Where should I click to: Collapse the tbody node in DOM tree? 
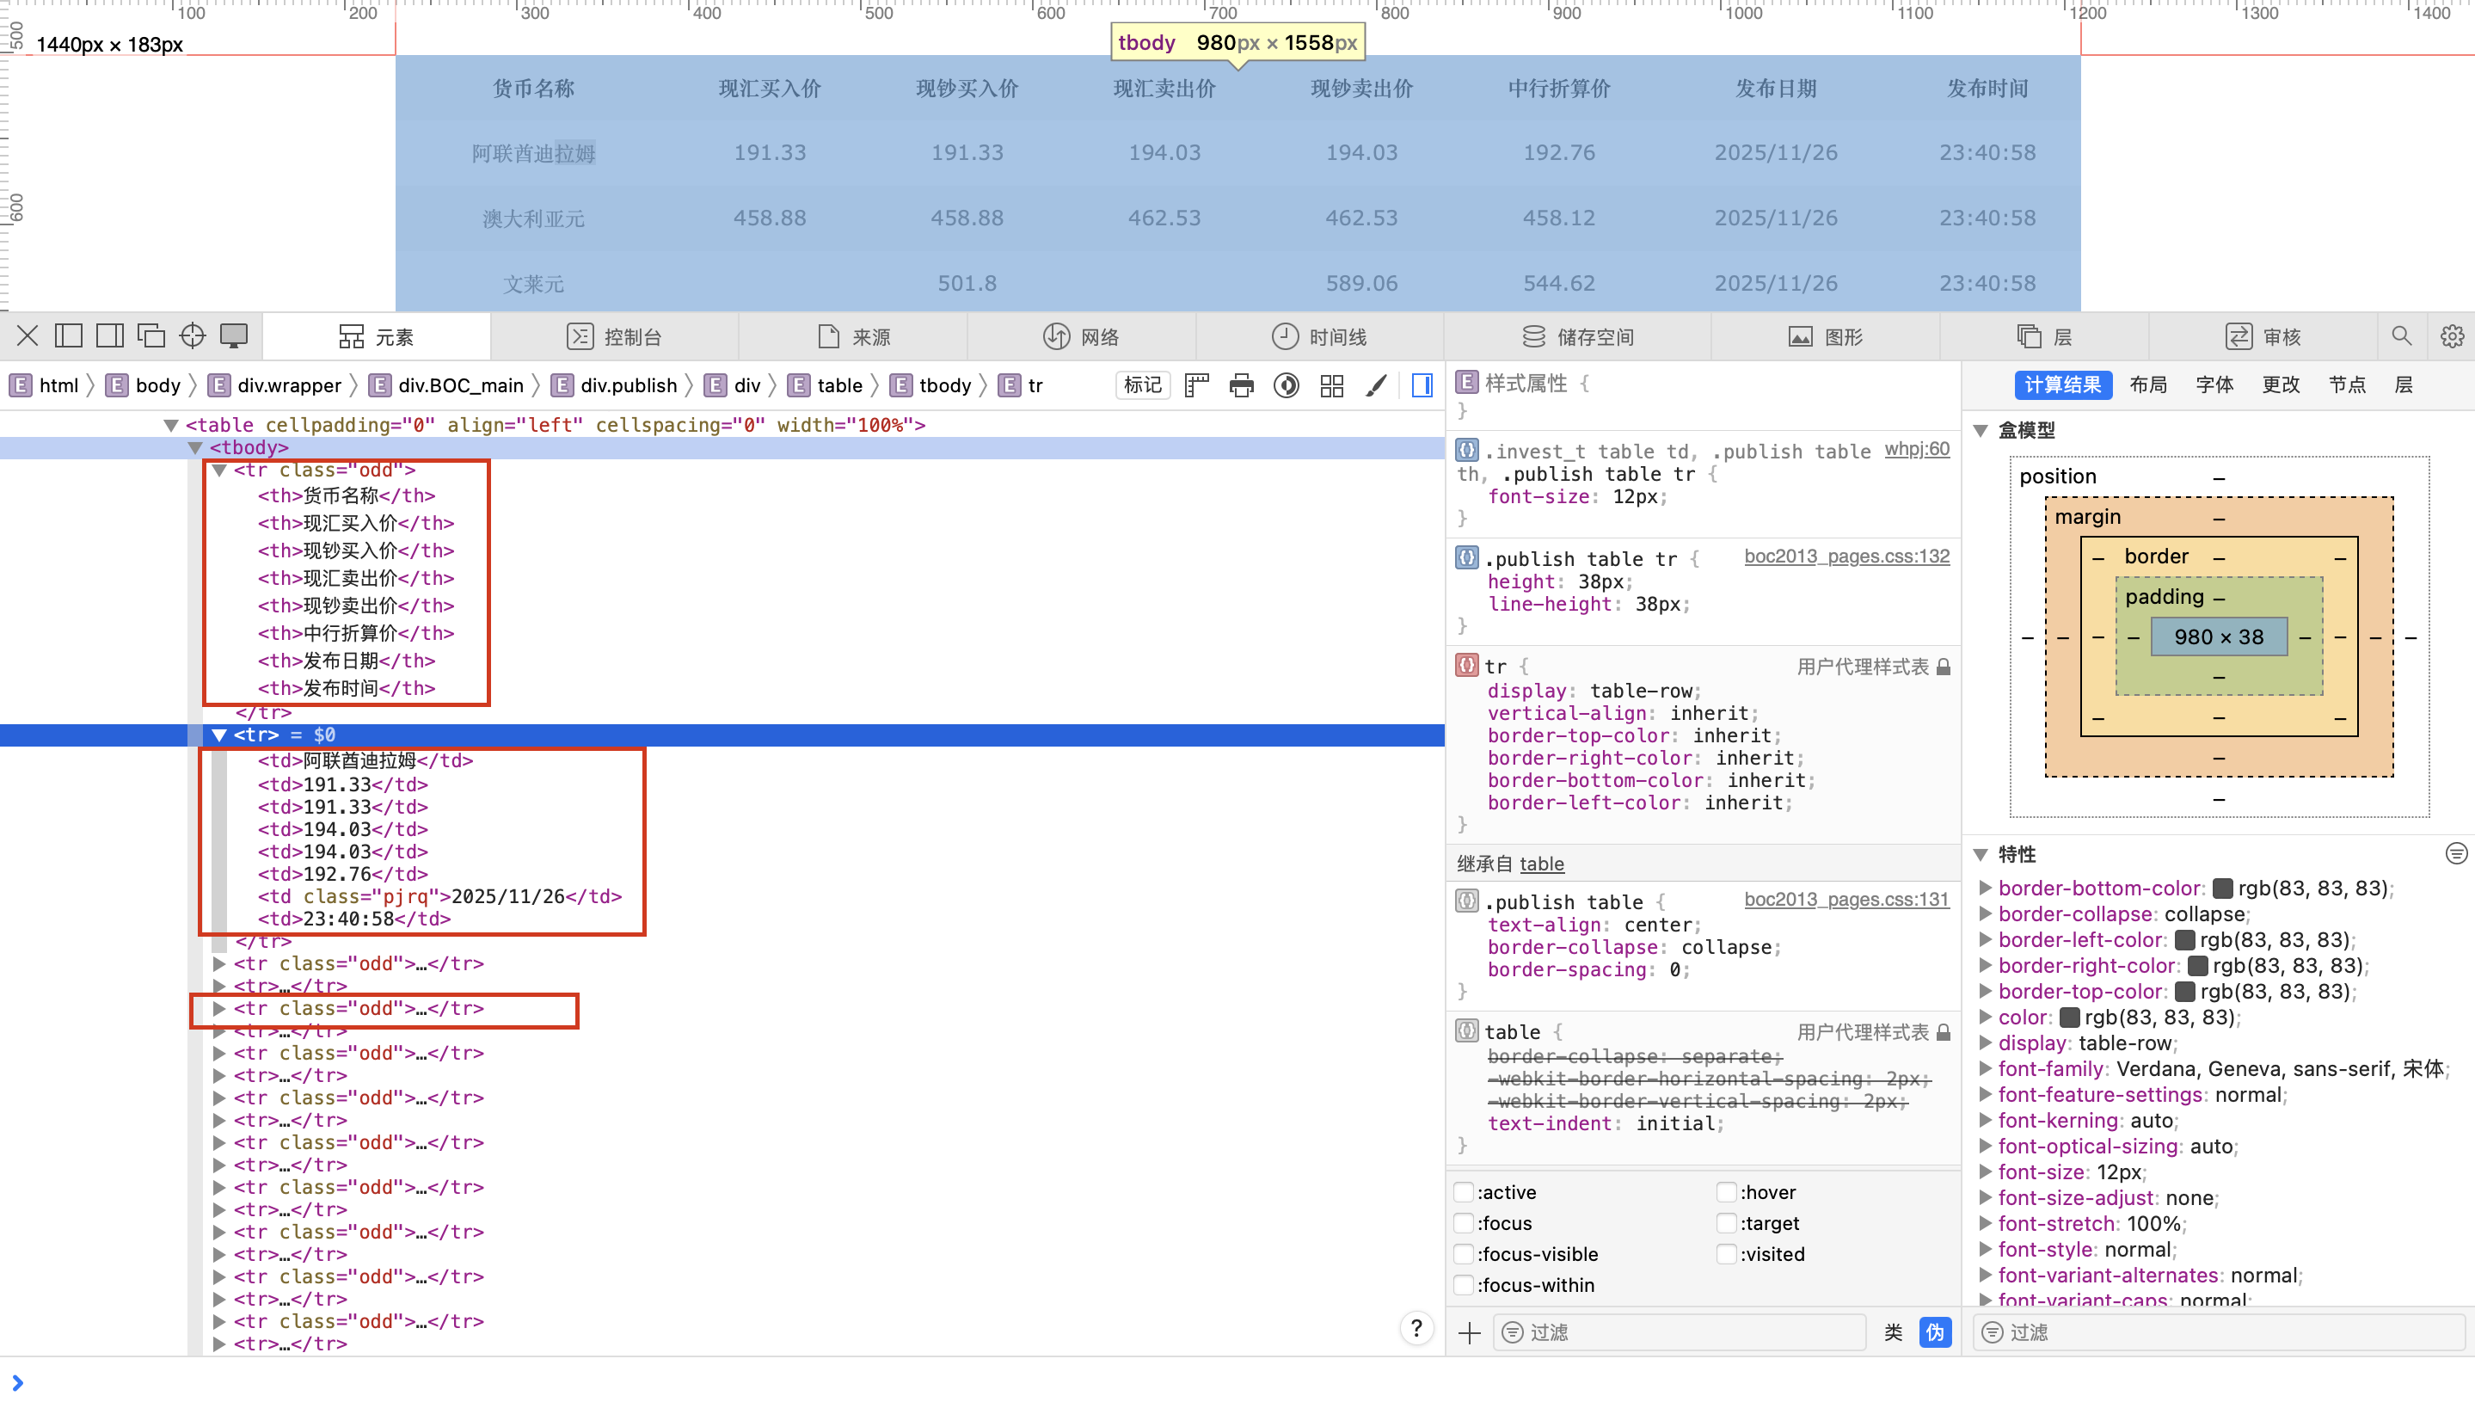(195, 448)
